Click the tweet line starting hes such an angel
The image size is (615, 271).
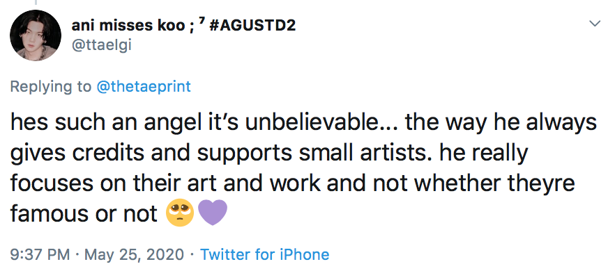303,123
